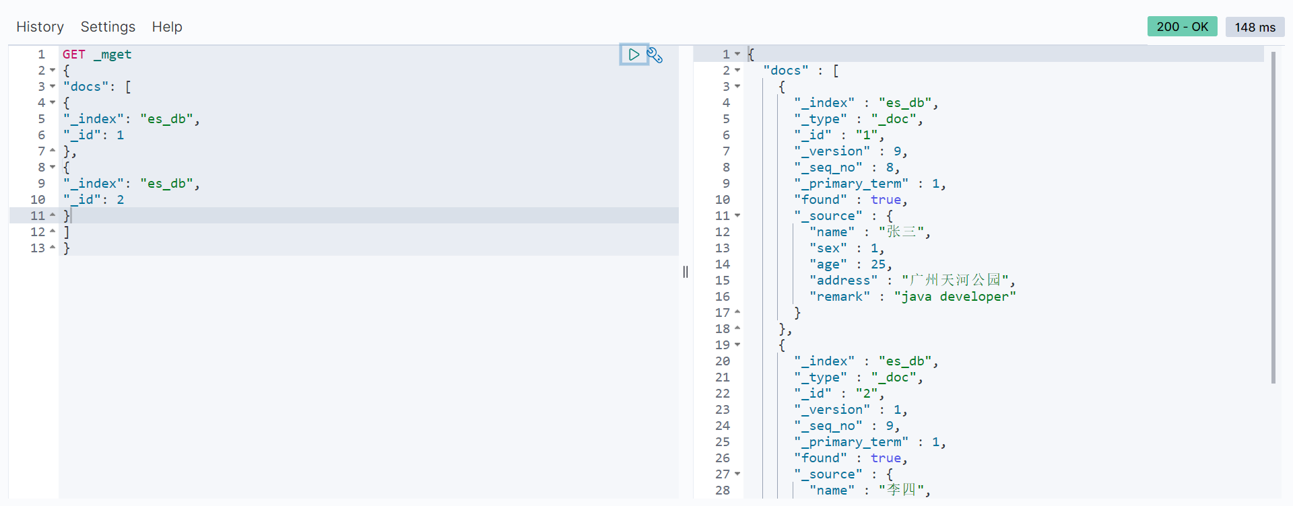Click the "_id" : "1" response line
Screen dimensions: 1293x506
pos(839,135)
